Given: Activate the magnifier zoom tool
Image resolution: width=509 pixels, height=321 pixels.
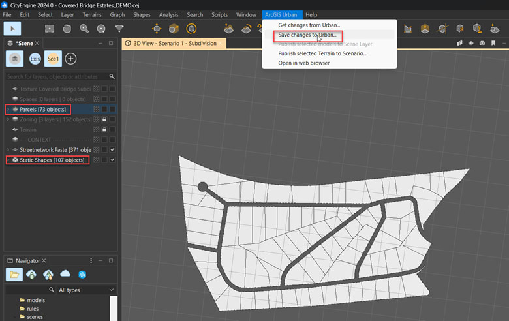Looking at the screenshot, I should (84, 29).
